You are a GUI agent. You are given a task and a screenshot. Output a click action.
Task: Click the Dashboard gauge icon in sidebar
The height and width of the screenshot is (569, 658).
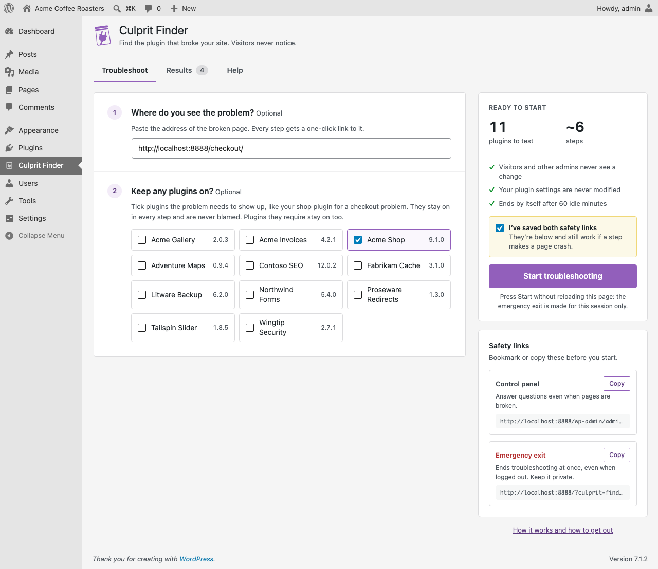click(9, 31)
